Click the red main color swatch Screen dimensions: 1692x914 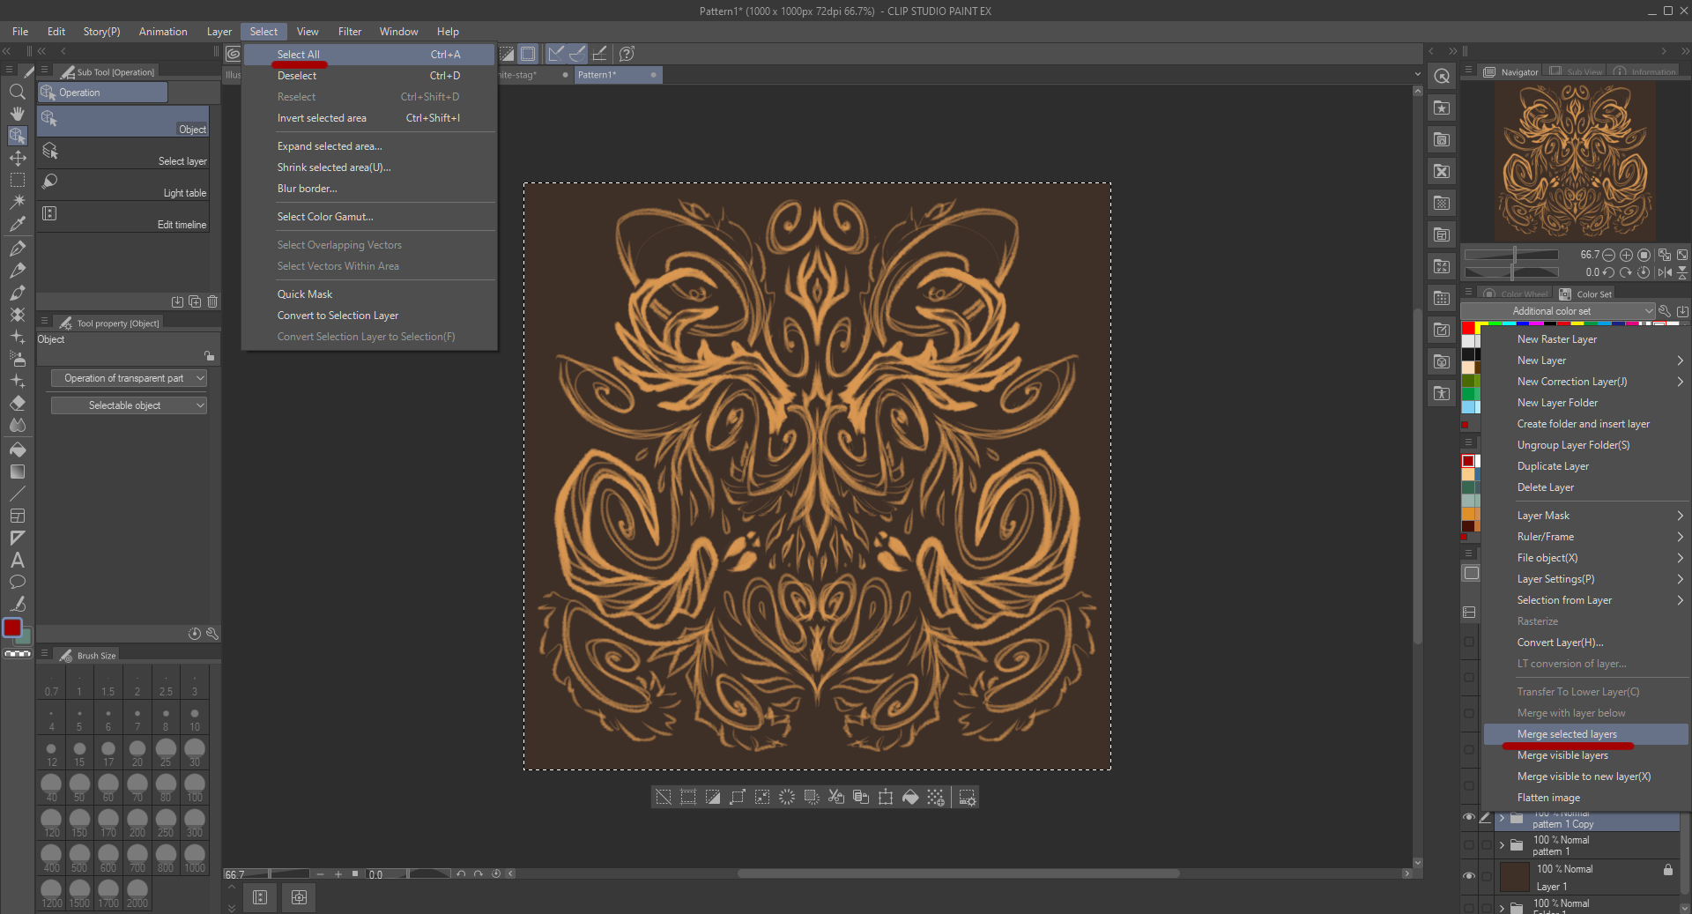pyautogui.click(x=12, y=628)
